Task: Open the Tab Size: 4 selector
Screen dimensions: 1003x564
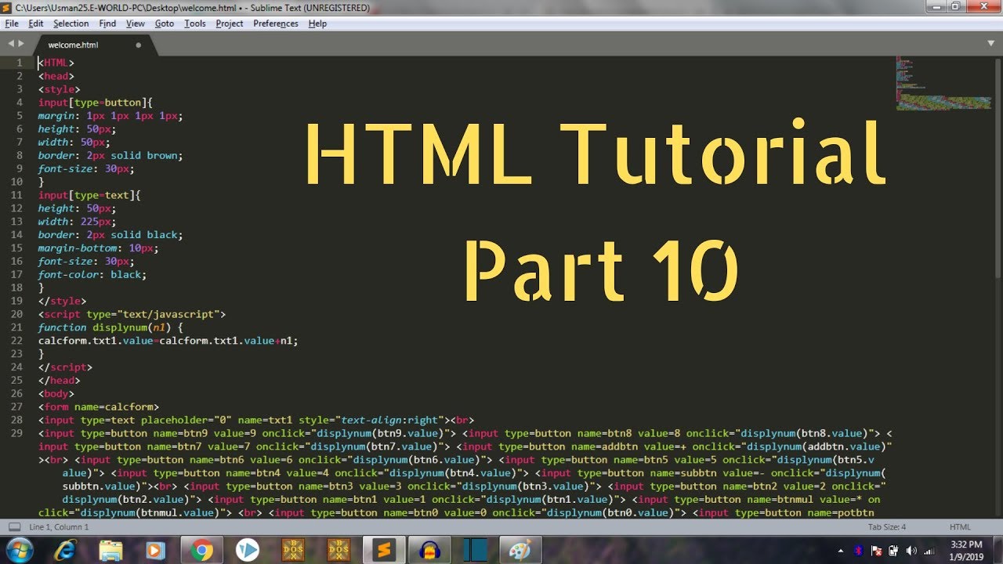Action: tap(887, 527)
